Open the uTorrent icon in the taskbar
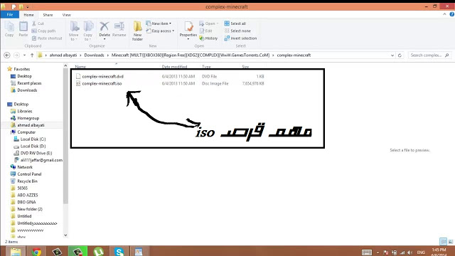 [98, 251]
